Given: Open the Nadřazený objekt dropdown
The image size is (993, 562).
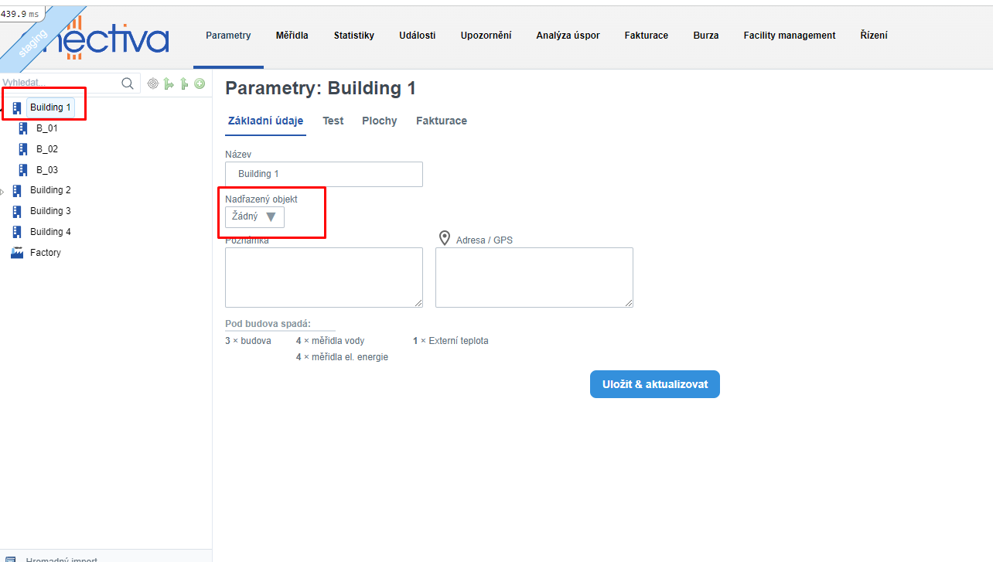Looking at the screenshot, I should click(x=254, y=217).
